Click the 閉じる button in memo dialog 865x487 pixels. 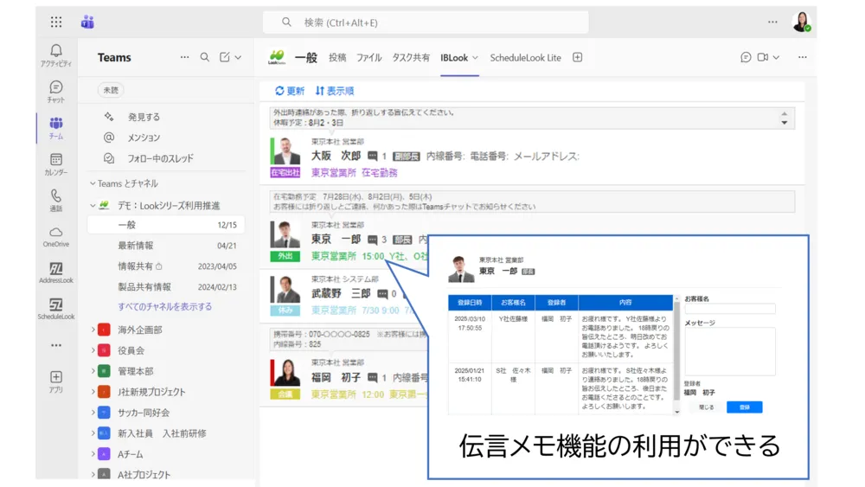pyautogui.click(x=706, y=407)
